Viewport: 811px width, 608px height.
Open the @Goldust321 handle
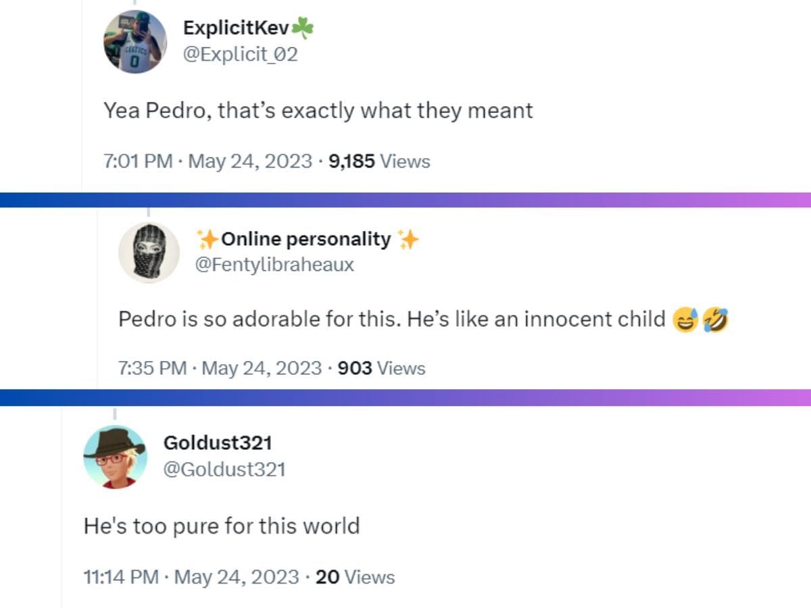(x=226, y=467)
